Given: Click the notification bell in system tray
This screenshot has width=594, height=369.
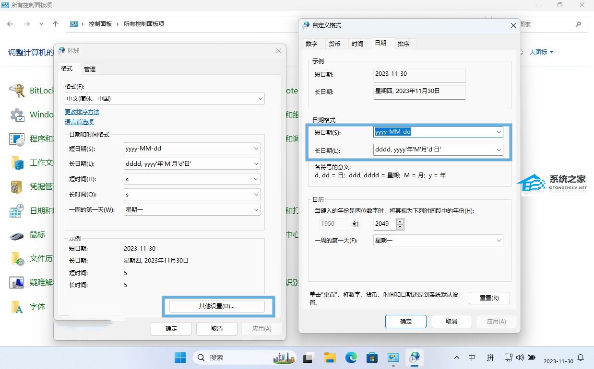Looking at the screenshot, I should click(x=581, y=357).
